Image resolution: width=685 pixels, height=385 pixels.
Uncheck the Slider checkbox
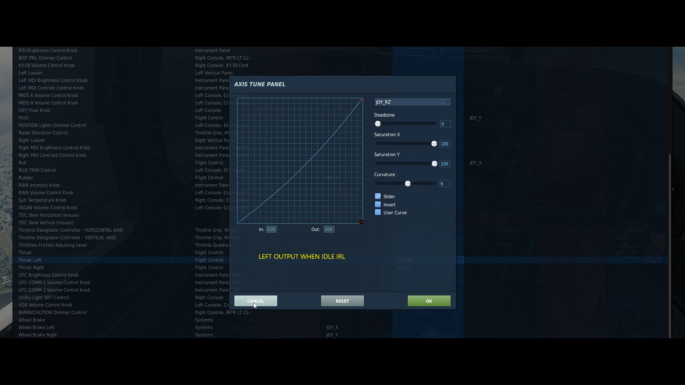(x=378, y=196)
